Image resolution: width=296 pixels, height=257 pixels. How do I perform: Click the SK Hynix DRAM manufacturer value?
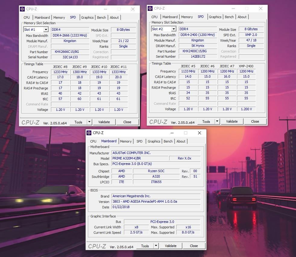(198, 46)
